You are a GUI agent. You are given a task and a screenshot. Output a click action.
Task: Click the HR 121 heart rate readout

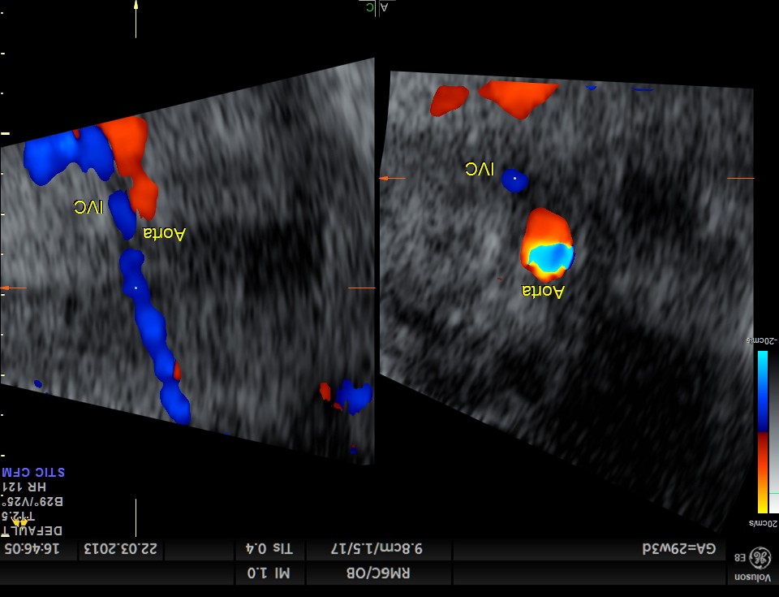tap(22, 486)
